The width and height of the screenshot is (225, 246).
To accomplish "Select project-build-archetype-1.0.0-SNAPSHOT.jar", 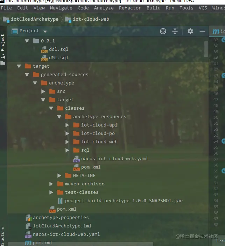I will pos(124,201).
